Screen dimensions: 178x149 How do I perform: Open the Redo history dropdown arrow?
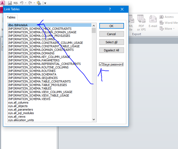[x=34, y=3]
